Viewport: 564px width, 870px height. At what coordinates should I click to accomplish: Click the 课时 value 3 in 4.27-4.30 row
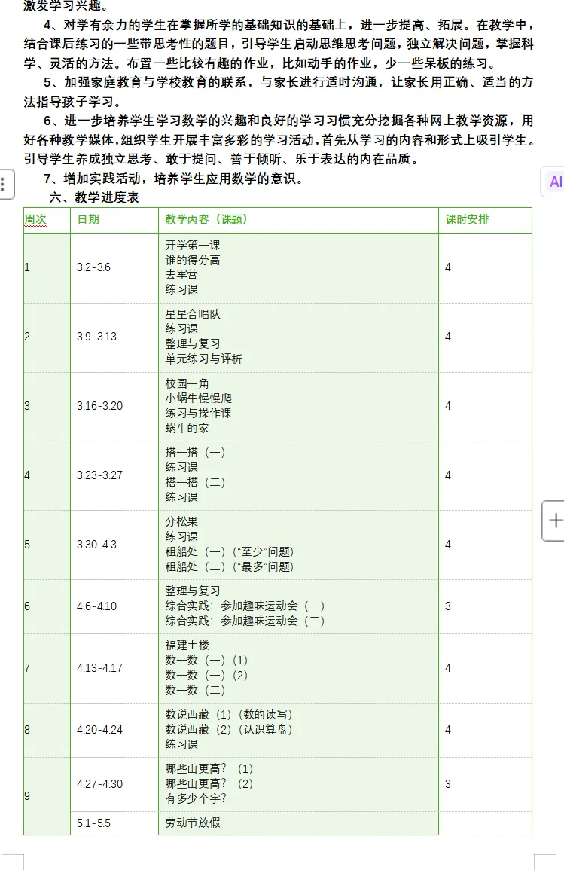(448, 784)
